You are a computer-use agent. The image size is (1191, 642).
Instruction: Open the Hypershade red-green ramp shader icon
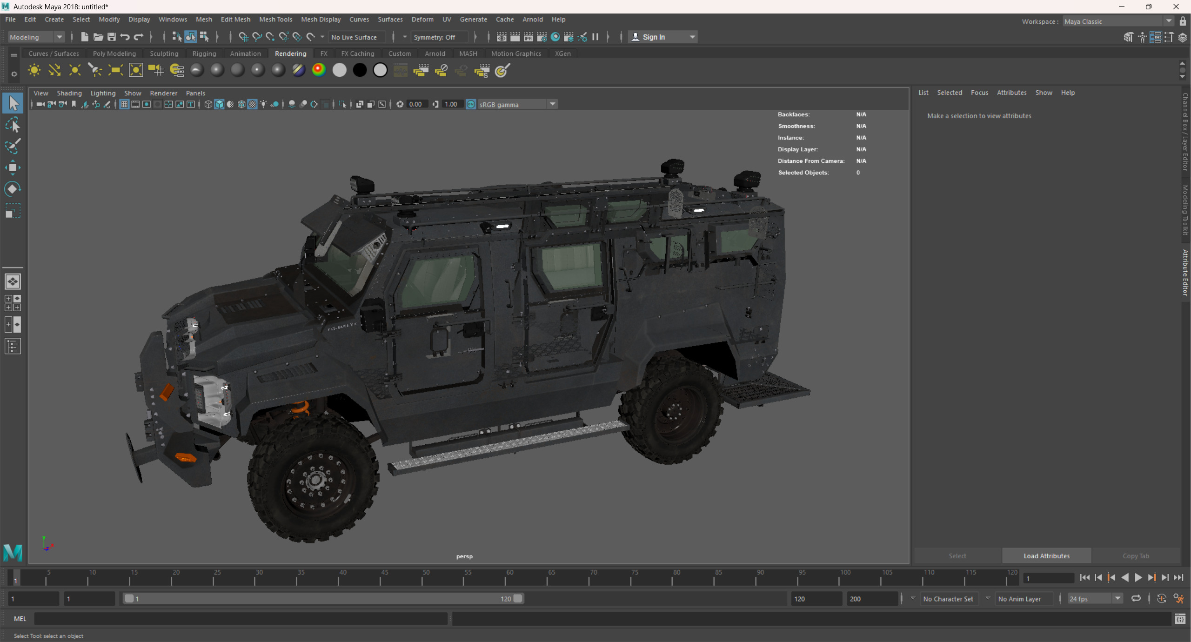[319, 70]
